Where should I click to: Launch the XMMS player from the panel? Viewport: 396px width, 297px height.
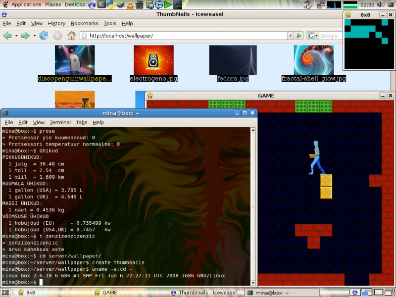click(177, 4)
